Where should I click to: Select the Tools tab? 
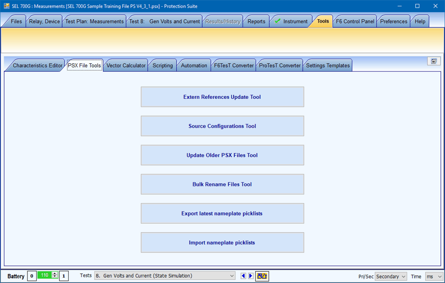(x=323, y=21)
